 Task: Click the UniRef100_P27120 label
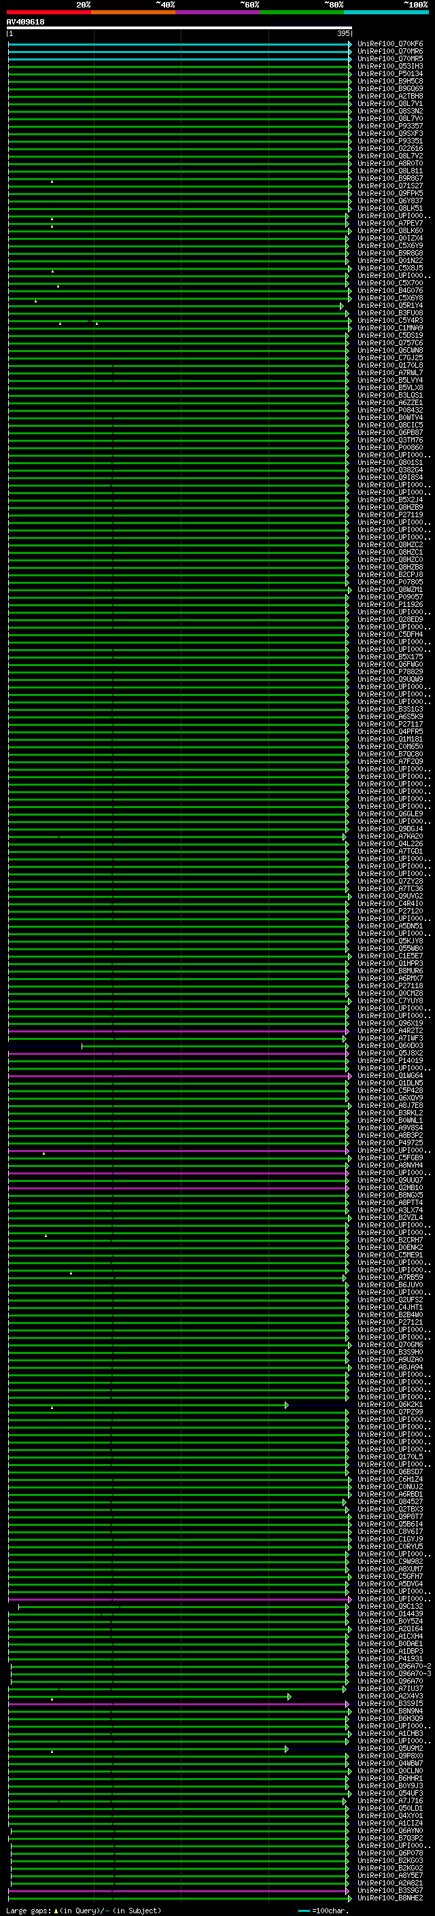pos(390,911)
